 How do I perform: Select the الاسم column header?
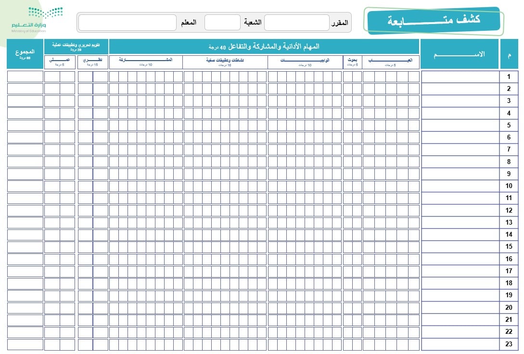tap(459, 54)
